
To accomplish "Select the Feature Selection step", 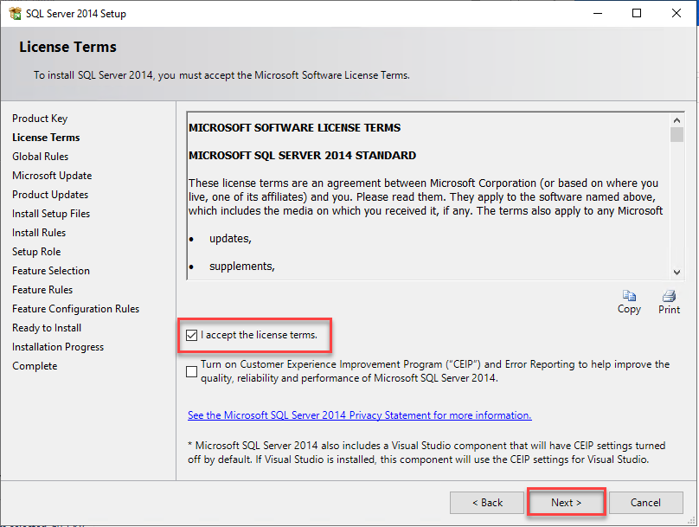I will click(51, 271).
